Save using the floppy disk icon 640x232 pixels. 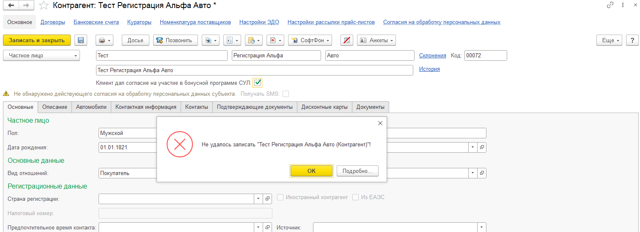tap(81, 40)
